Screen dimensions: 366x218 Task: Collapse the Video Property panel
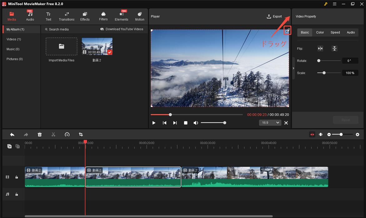pos(294,68)
